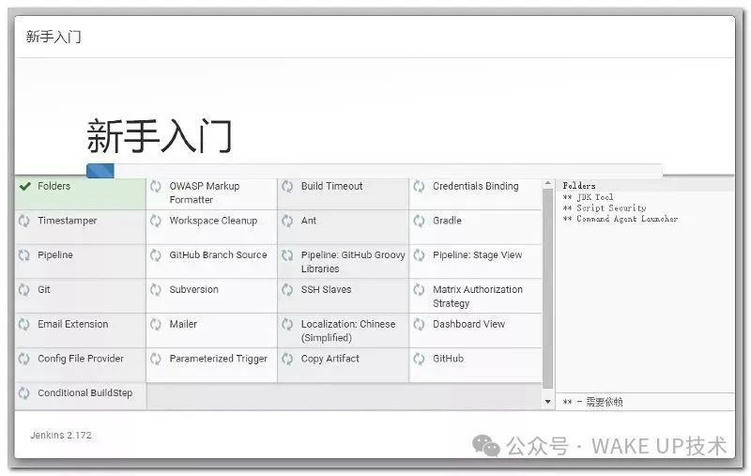Click the spinner icon beside Subversion

156,290
